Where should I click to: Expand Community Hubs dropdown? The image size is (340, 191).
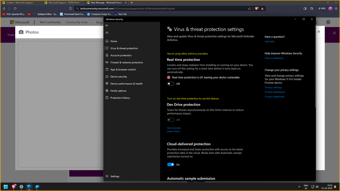(78, 22)
